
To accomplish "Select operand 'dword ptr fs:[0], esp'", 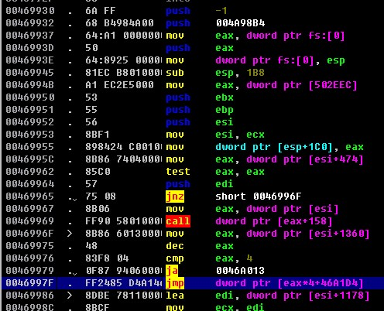I will pyautogui.click(x=280, y=61).
